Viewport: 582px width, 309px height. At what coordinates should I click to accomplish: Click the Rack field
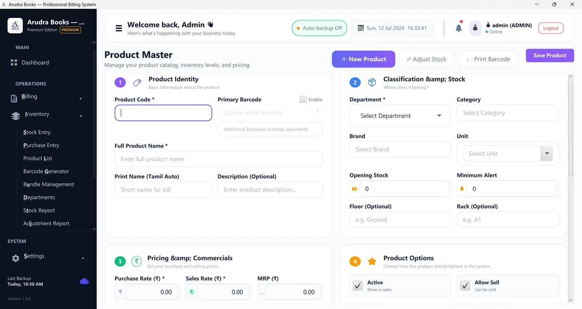[508, 220]
